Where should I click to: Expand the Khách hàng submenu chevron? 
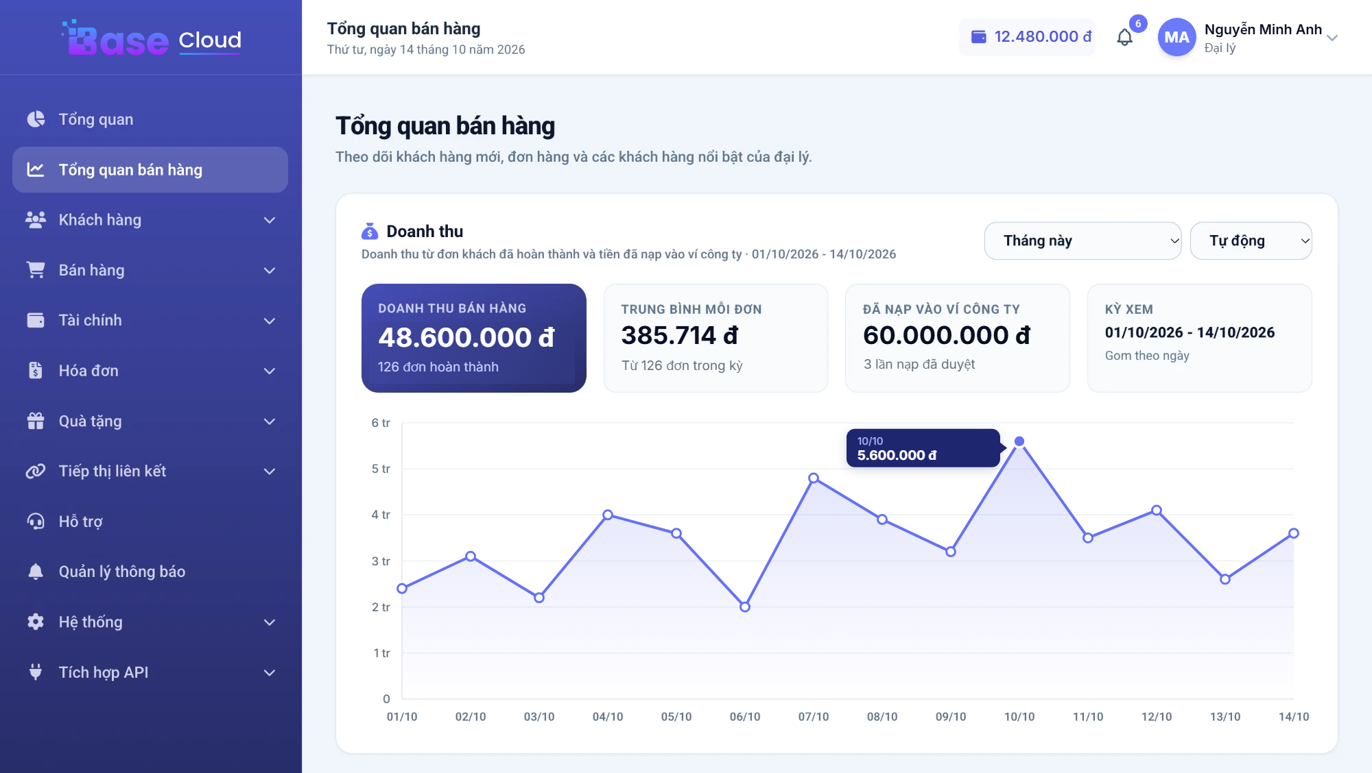coord(270,220)
